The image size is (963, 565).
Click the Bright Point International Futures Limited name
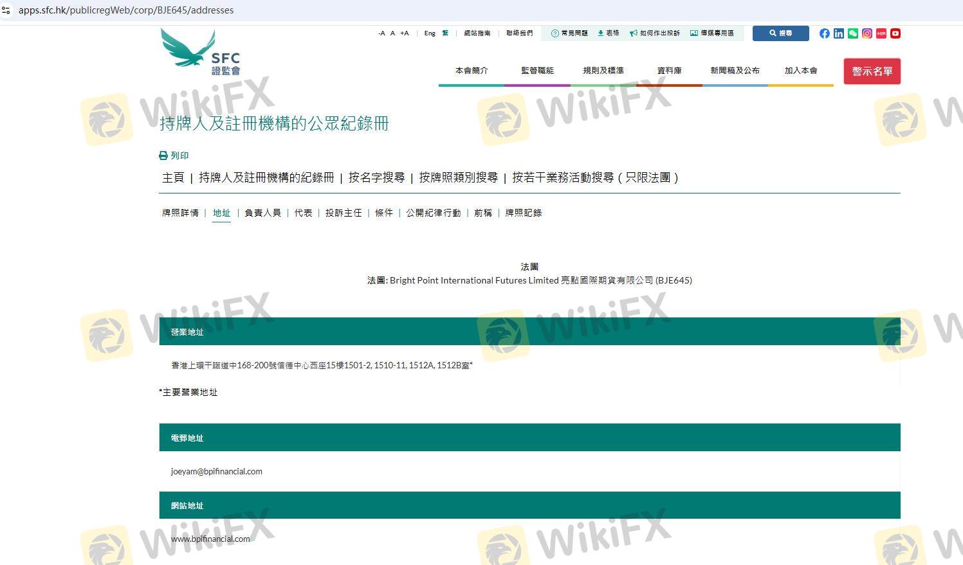point(474,280)
